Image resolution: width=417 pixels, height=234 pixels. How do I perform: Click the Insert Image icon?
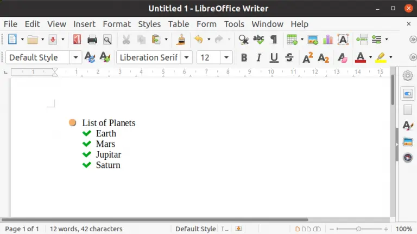313,40
